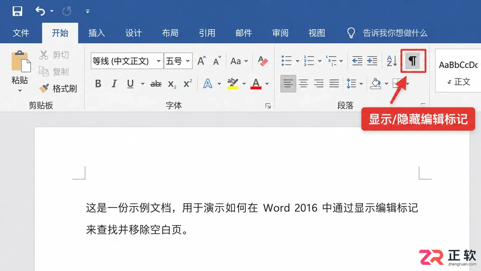This screenshot has height=271, width=481.
Task: Toggle strikethrough formatting
Action: pyautogui.click(x=156, y=84)
